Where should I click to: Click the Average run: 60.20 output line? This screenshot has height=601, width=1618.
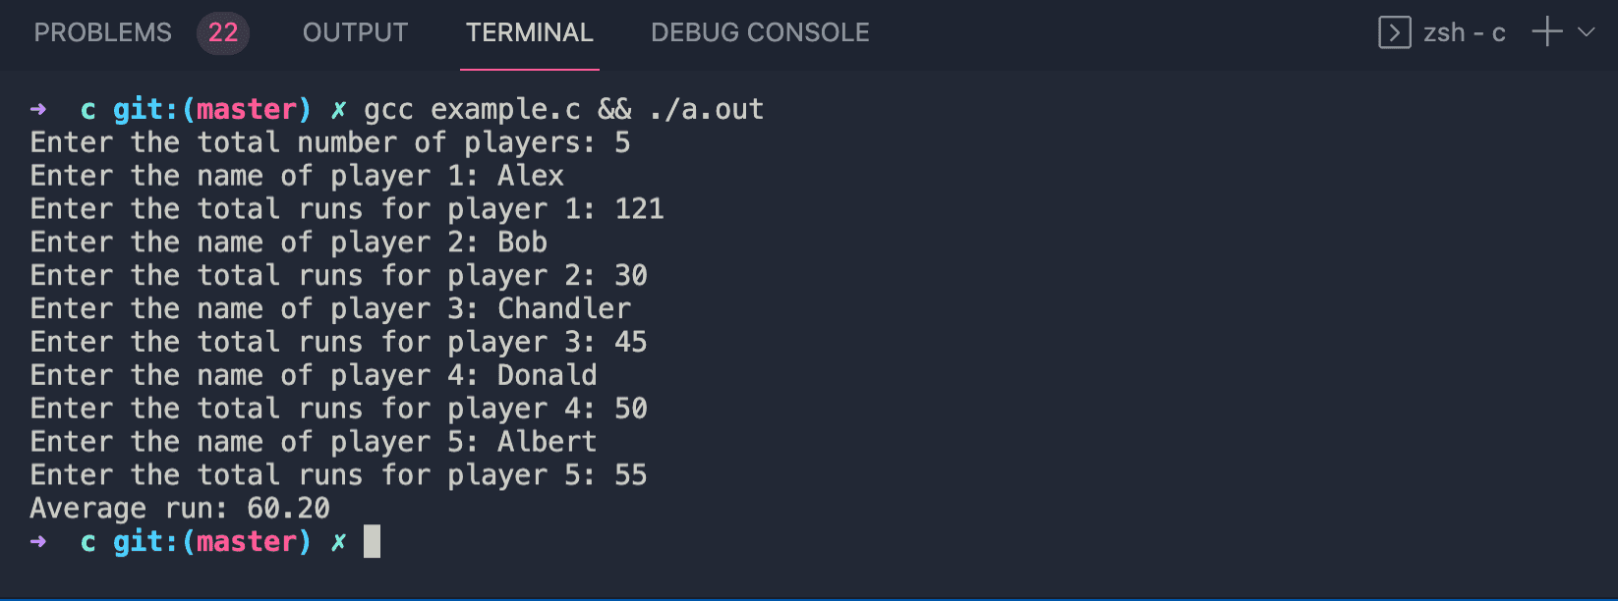(180, 508)
